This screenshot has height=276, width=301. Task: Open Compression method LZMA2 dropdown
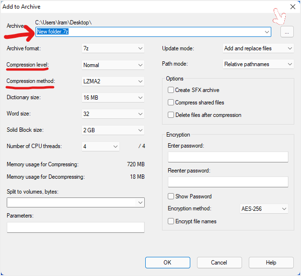113,81
